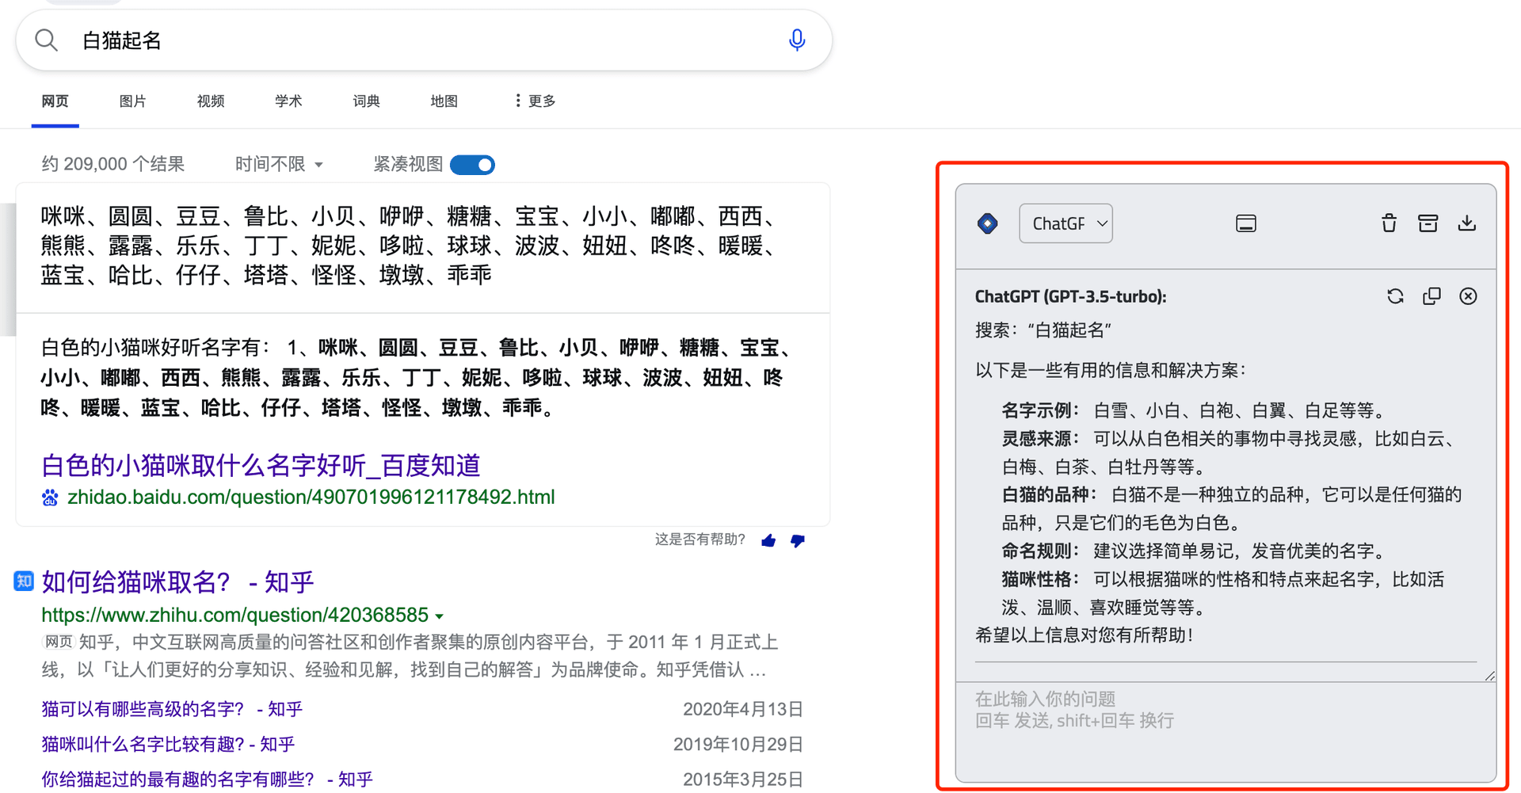The image size is (1521, 793).
Task: Expand the zhihu URL dropdown arrow
Action: coord(440,616)
